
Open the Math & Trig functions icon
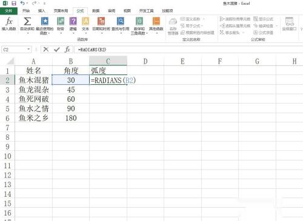[139, 21]
